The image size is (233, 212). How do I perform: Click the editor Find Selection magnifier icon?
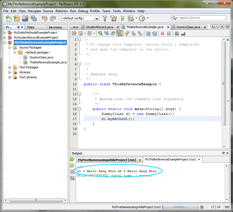[x=100, y=33]
